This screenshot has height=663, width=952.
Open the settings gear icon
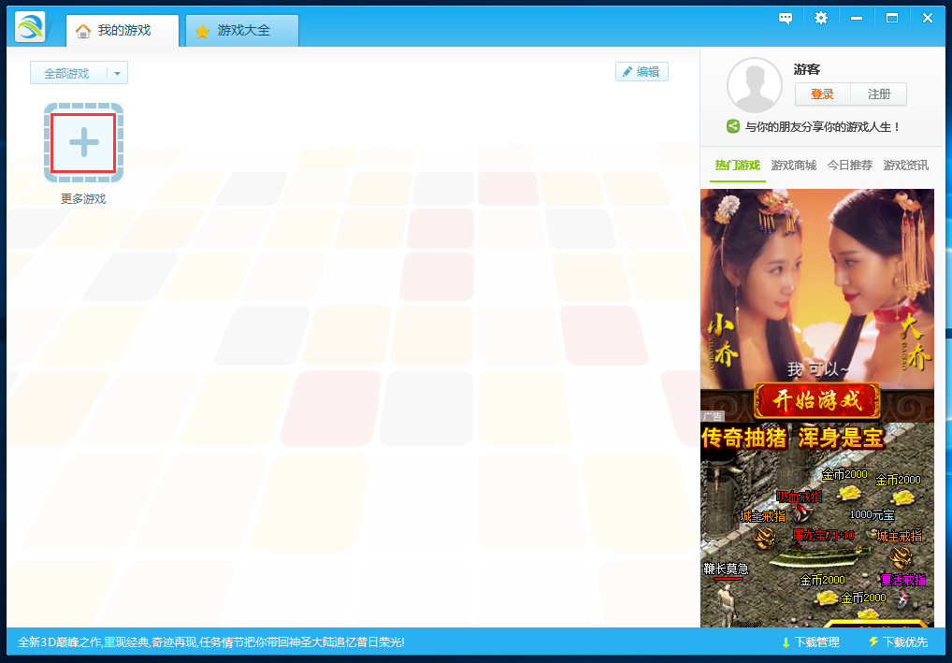pyautogui.click(x=821, y=17)
